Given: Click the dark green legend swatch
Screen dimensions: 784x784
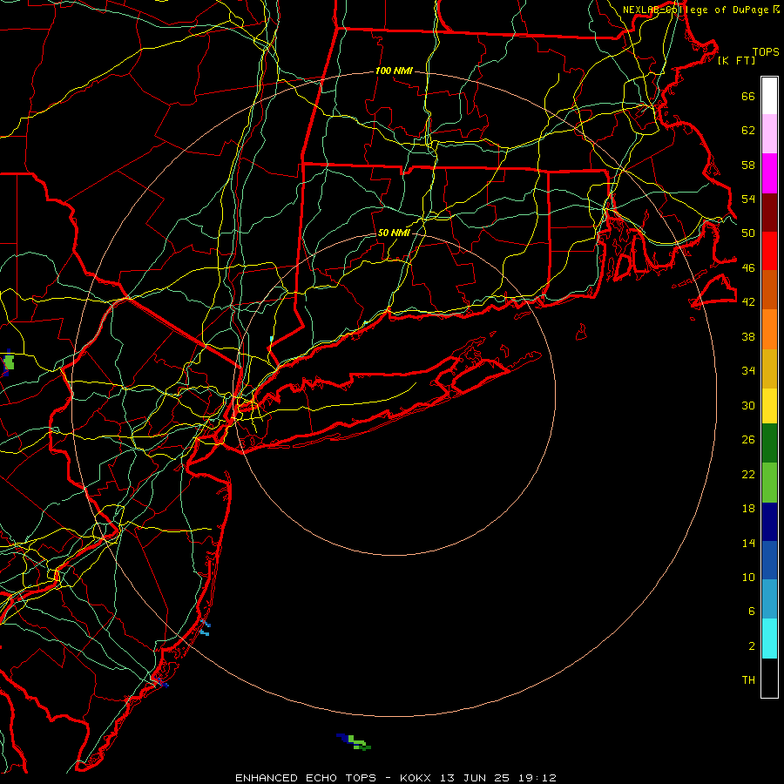Looking at the screenshot, I should 769,443.
